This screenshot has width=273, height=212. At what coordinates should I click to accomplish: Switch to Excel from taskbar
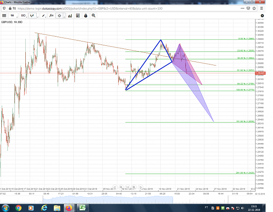click(x=83, y=208)
